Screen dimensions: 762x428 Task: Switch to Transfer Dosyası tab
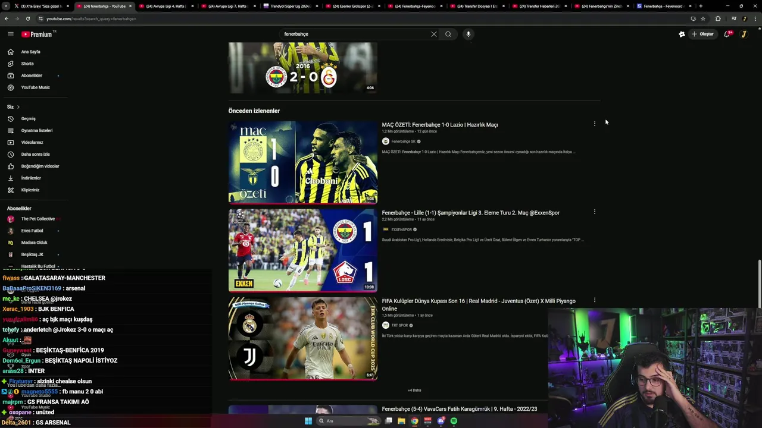click(477, 6)
